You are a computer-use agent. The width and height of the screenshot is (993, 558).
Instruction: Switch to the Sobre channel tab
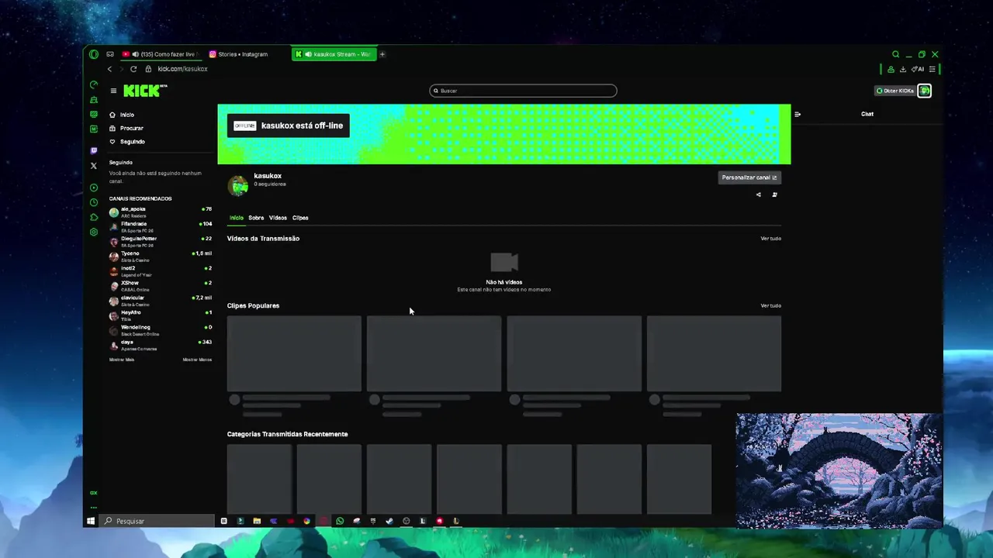pyautogui.click(x=256, y=218)
